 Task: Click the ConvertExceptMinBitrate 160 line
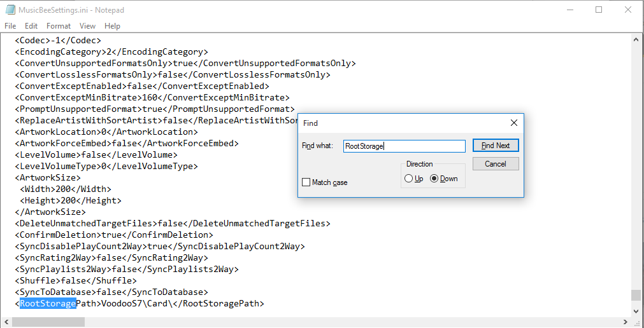tap(152, 98)
